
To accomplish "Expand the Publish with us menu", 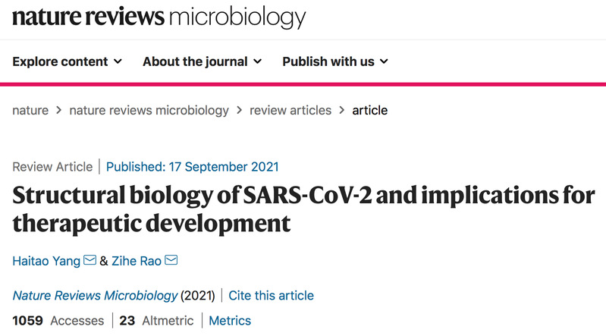I will [x=335, y=61].
